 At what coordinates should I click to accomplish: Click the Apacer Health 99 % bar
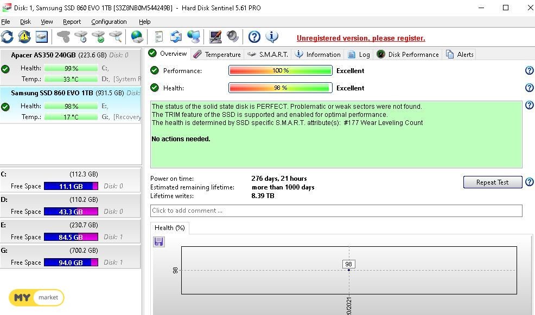[71, 68]
